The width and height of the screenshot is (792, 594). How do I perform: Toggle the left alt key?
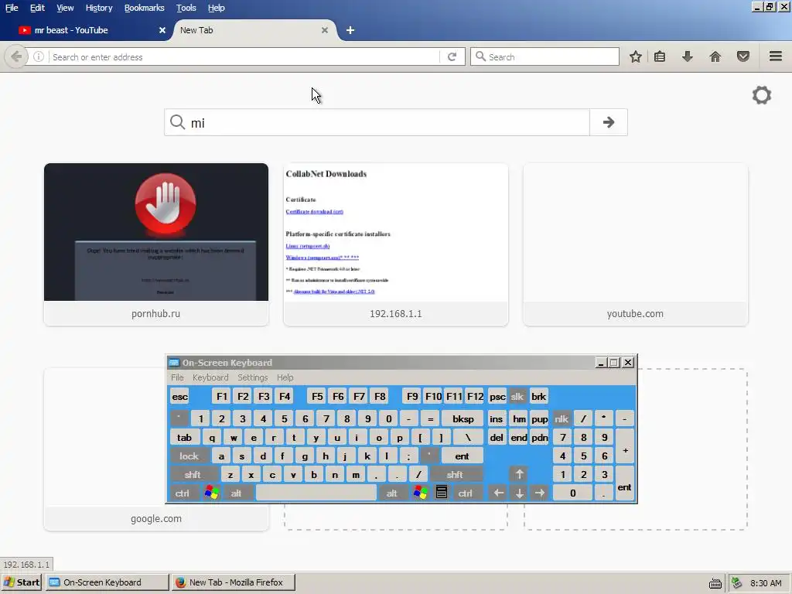tap(236, 493)
